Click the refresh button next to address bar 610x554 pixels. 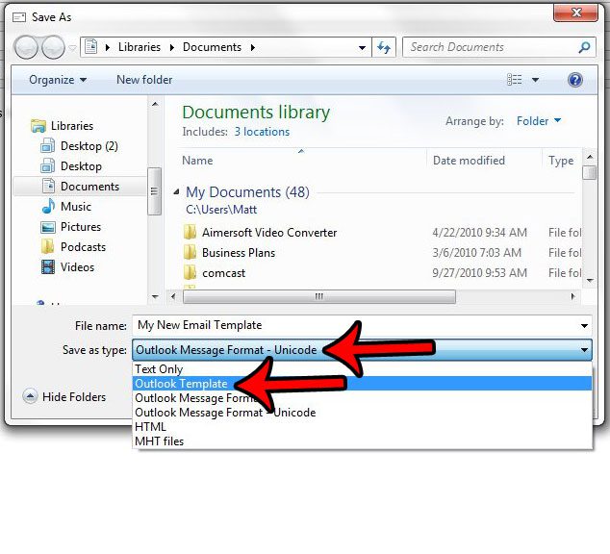tap(384, 47)
